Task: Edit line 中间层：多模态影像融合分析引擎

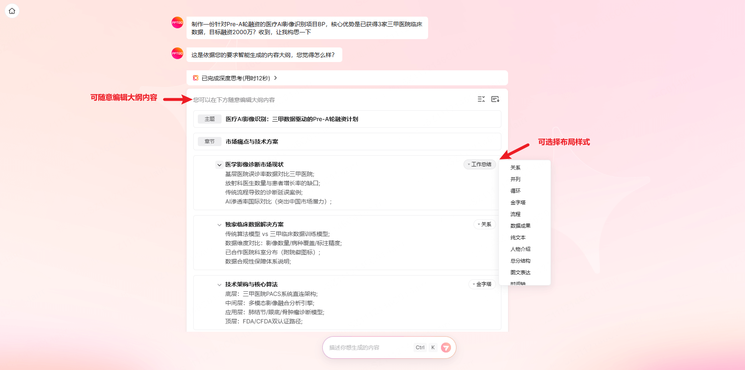Action: tap(270, 303)
